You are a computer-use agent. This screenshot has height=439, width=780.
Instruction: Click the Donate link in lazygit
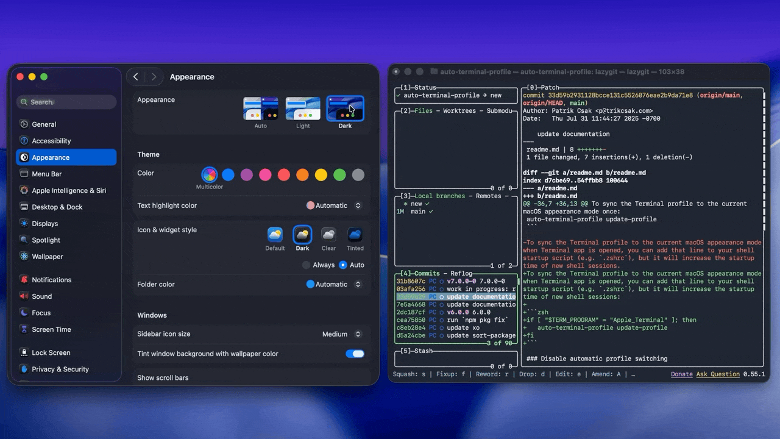click(682, 374)
